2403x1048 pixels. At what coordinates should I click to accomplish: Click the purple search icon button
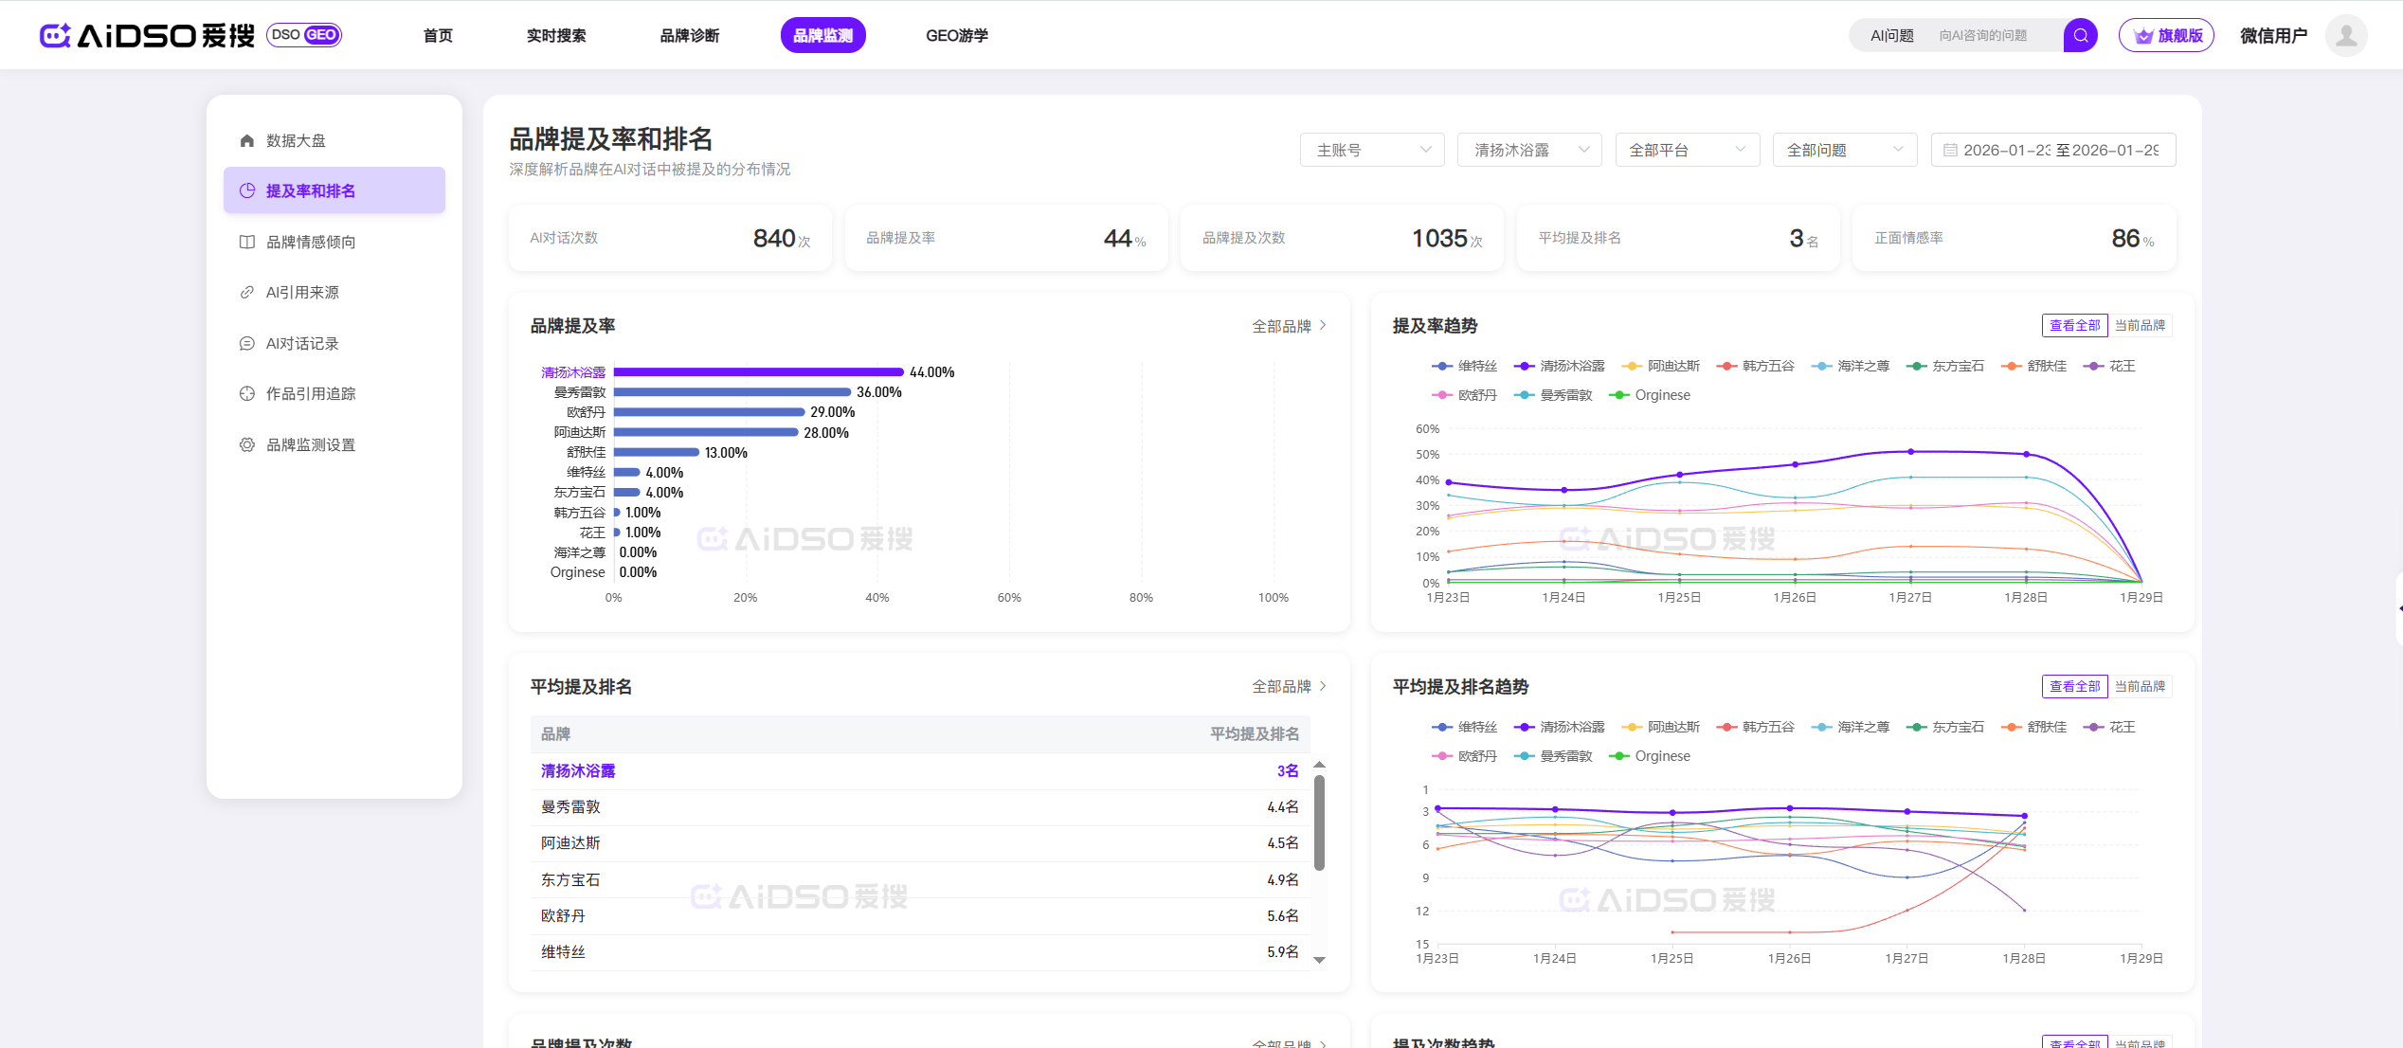[2080, 35]
